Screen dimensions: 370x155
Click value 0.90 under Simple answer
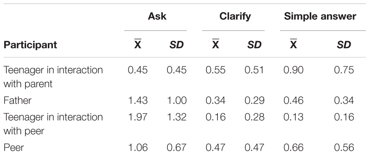click(294, 70)
